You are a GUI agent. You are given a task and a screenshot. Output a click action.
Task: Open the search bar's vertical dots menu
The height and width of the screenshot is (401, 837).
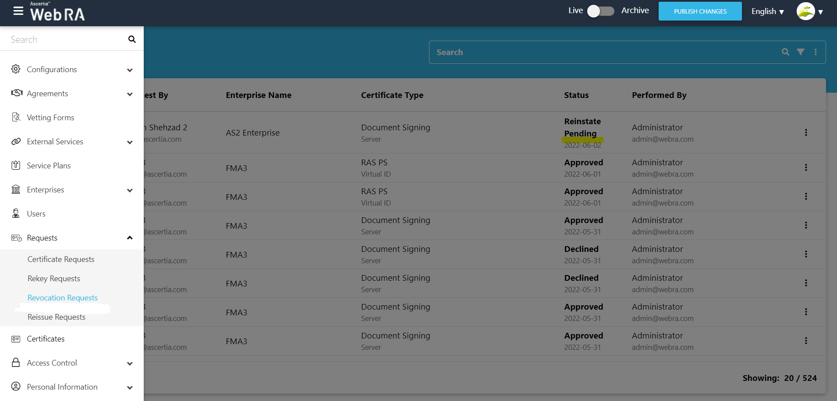click(815, 52)
